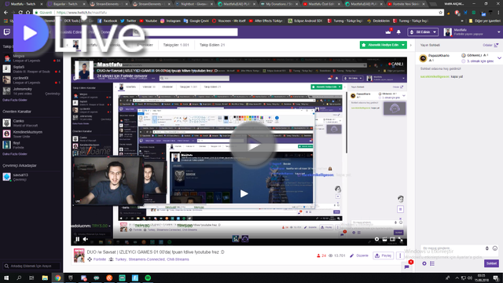Open Spotify from the taskbar

pyautogui.click(x=148, y=277)
